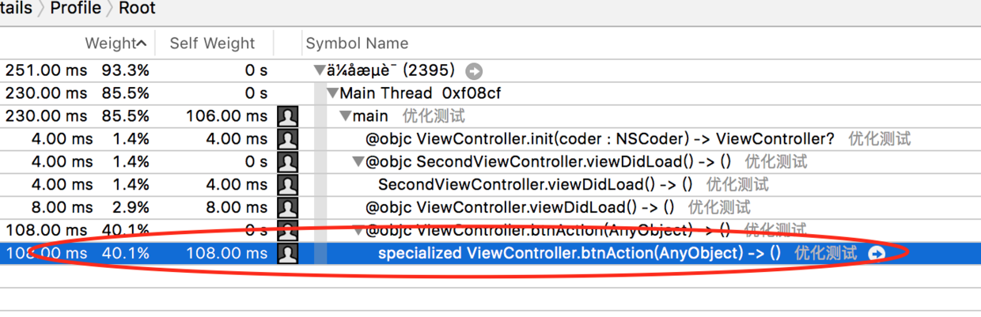This screenshot has width=981, height=317.
Task: Open the Root breadcrumb item
Action: (x=137, y=9)
